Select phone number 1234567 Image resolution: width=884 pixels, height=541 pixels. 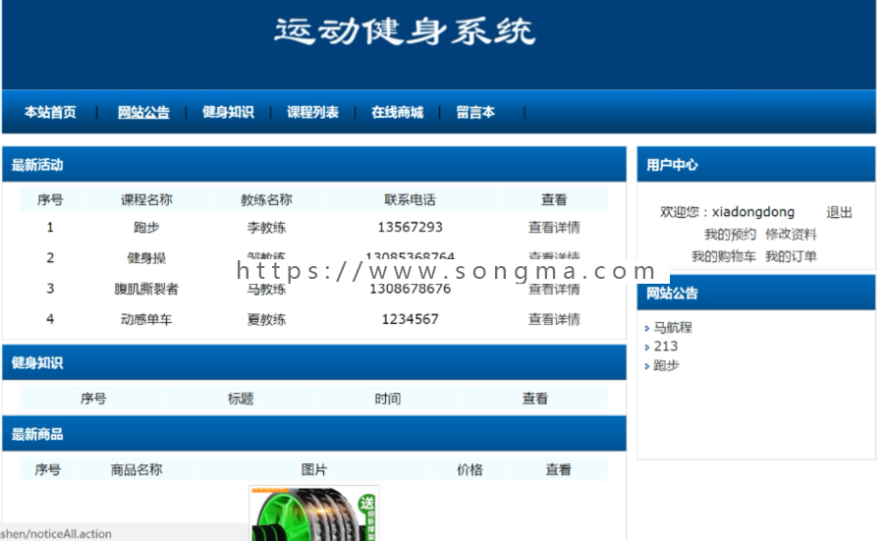[x=410, y=319]
